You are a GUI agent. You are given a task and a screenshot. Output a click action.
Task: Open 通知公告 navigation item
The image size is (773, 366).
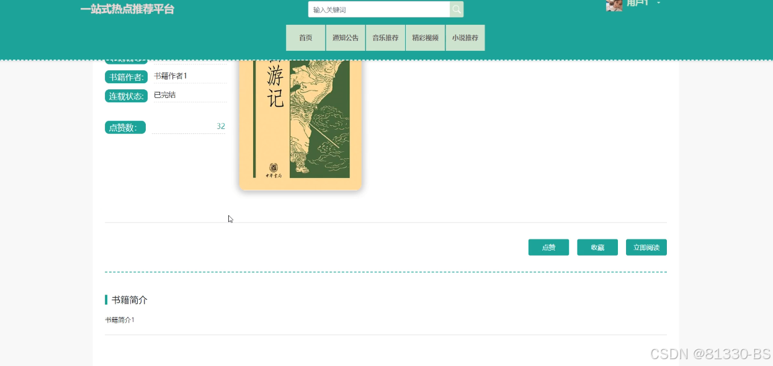tap(346, 38)
